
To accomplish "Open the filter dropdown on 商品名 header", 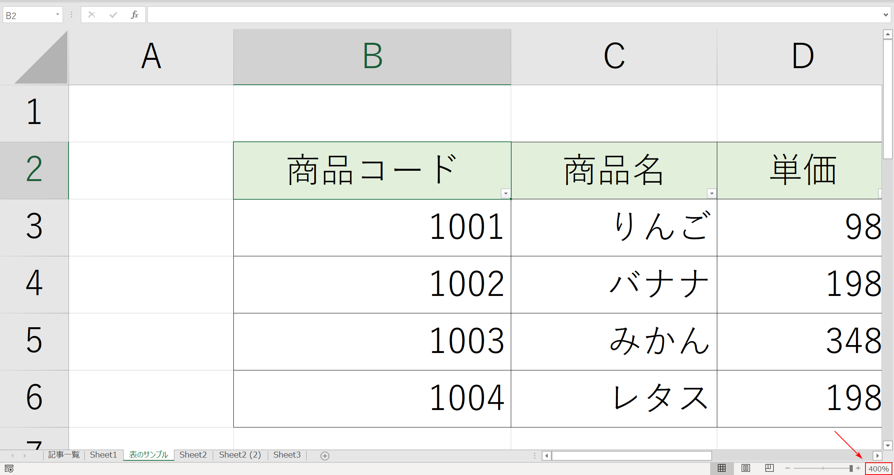I will (x=711, y=193).
